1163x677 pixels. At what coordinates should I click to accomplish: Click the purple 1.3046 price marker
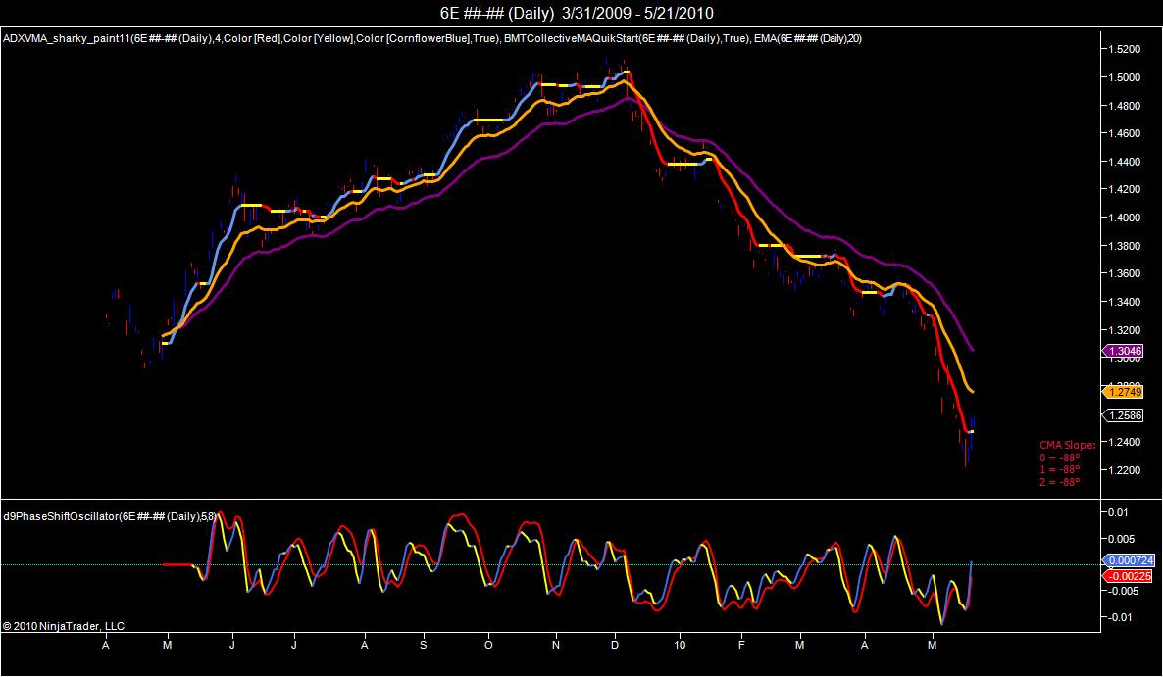(1123, 351)
